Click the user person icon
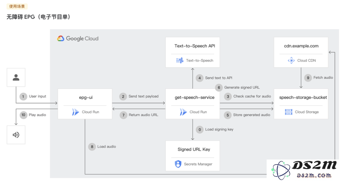Image resolution: width=342 pixels, height=181 pixels. click(16, 77)
